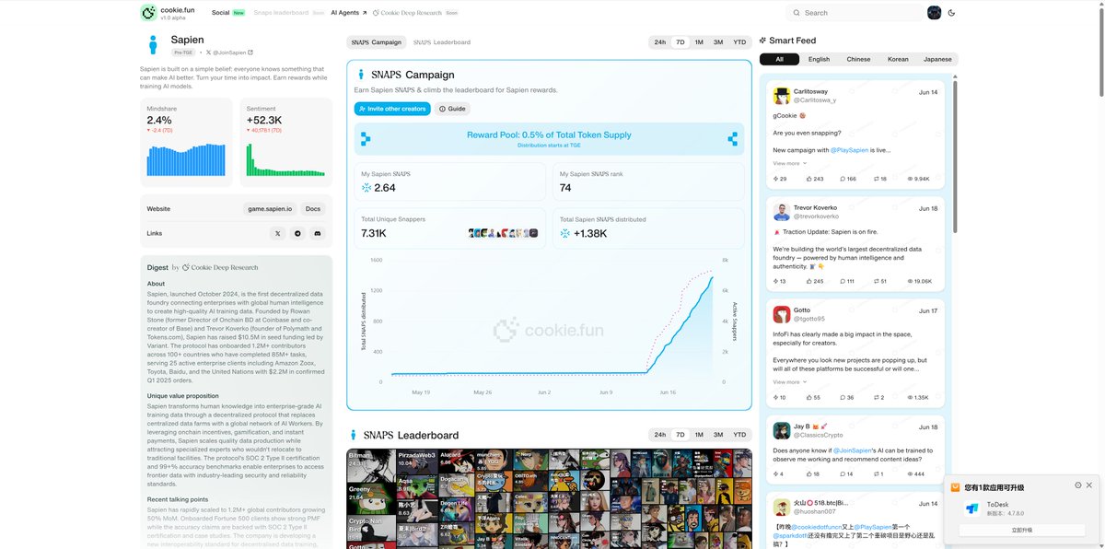The image size is (1105, 549).
Task: Set SNAPS Leaderboard section range to 24h
Action: click(x=660, y=435)
